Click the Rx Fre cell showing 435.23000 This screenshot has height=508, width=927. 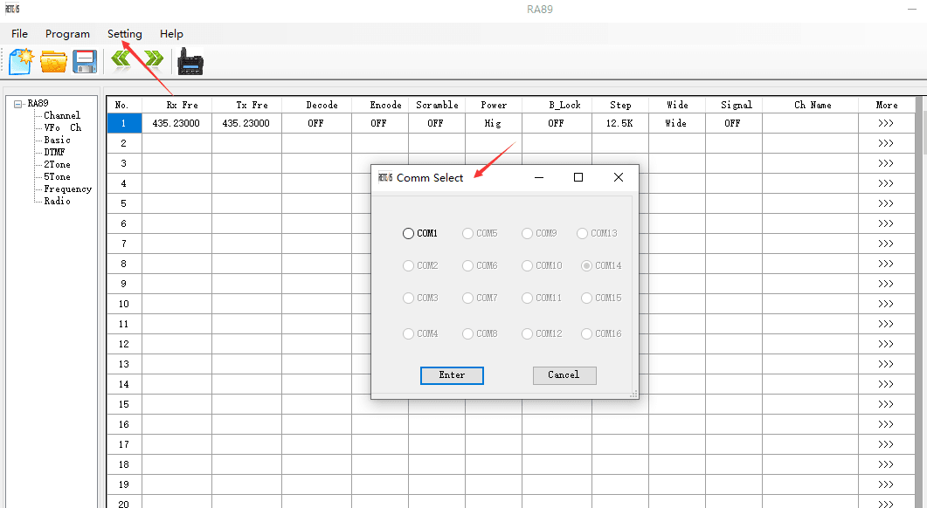[176, 123]
